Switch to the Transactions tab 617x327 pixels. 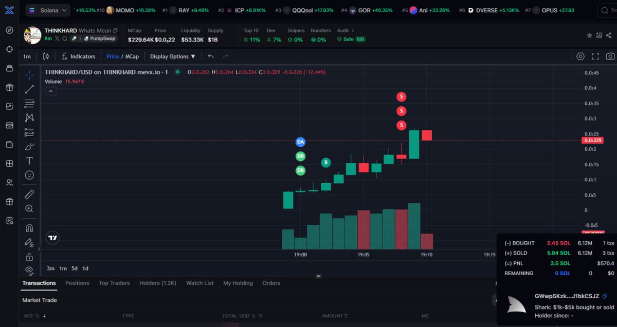pyautogui.click(x=39, y=283)
